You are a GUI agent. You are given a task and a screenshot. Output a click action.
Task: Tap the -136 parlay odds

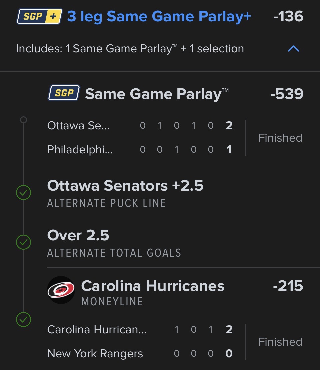pyautogui.click(x=288, y=16)
